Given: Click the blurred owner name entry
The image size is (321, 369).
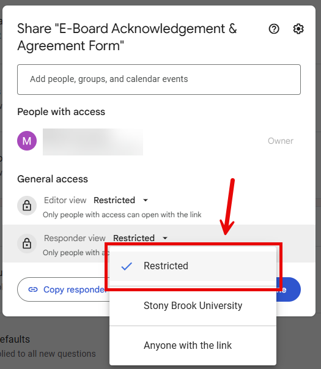Looking at the screenshot, I should coord(93,142).
